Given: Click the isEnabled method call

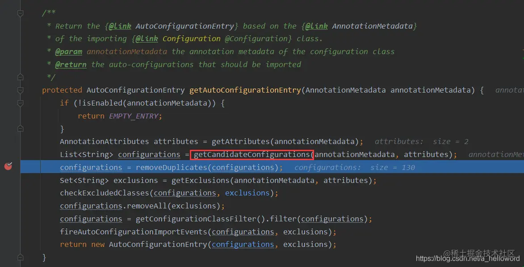Looking at the screenshot, I should [102, 103].
